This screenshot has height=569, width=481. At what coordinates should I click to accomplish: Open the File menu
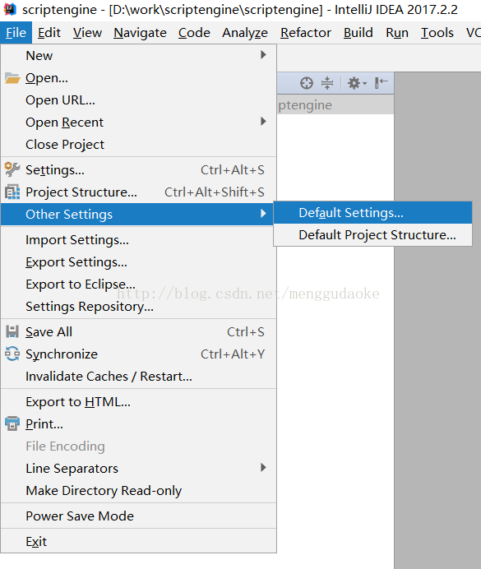pos(16,33)
